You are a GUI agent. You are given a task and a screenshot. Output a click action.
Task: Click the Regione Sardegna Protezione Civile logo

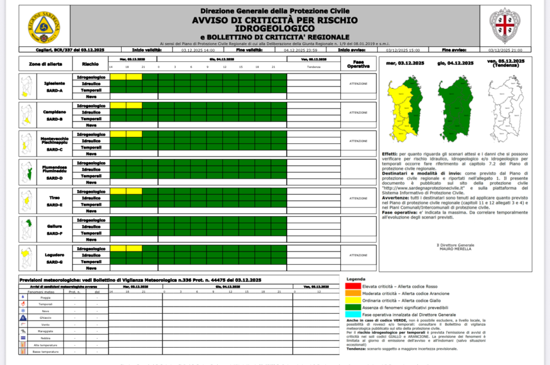[43, 27]
